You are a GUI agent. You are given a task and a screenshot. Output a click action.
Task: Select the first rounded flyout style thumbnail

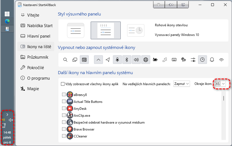coord(76,30)
